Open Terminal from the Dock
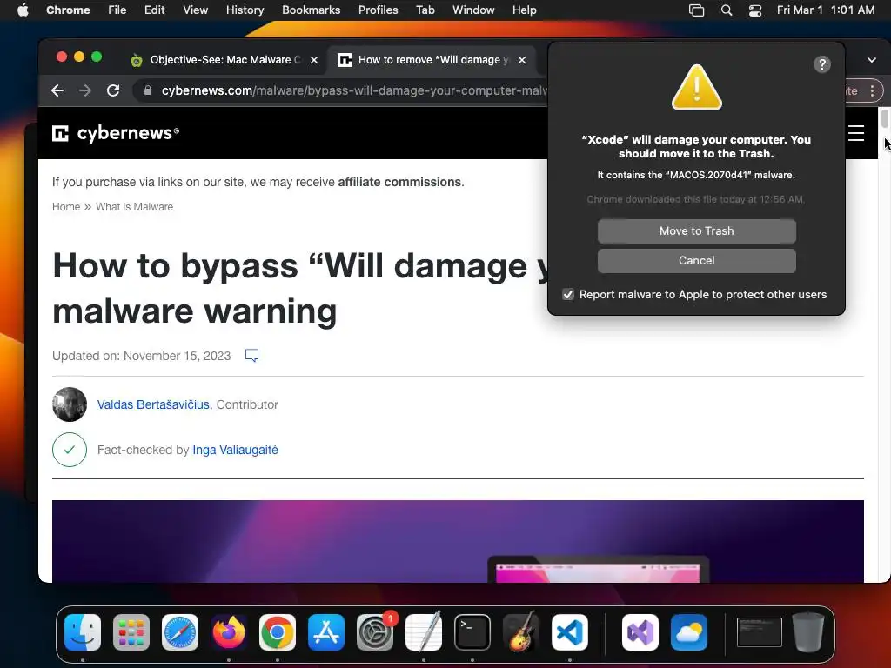 coord(472,632)
